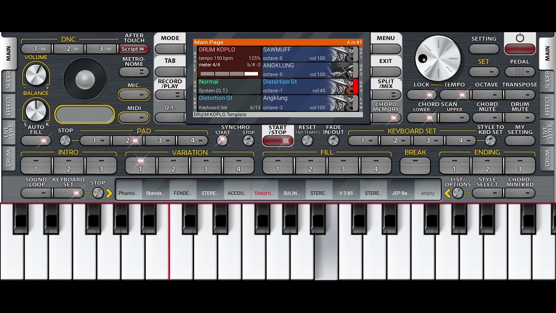
Task: Select Fill 4
Action: [376, 166]
